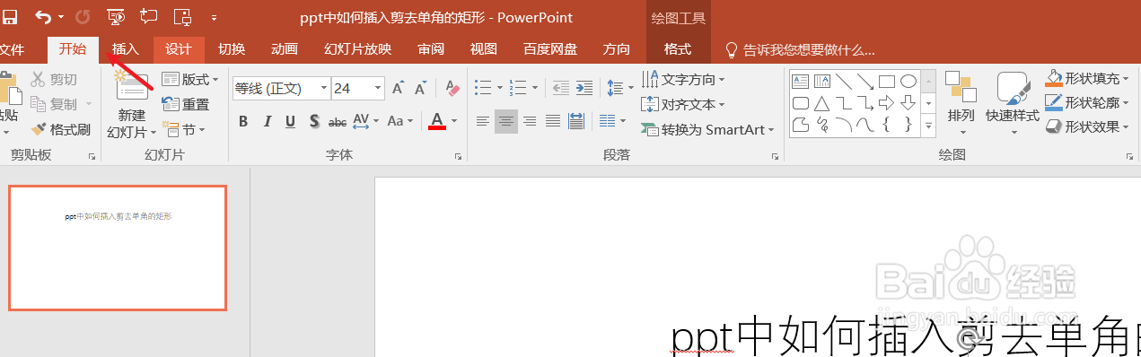Clear all formatting eraser icon
Screen dimensions: 1141x357
click(x=452, y=88)
